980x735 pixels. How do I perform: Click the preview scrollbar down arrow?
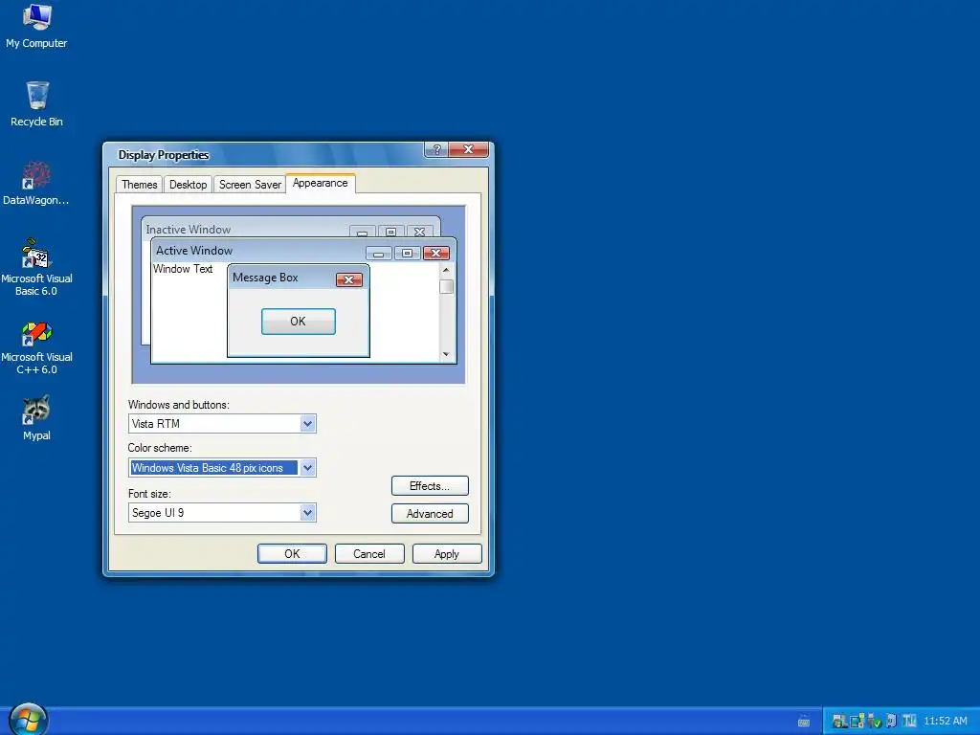coord(446,354)
